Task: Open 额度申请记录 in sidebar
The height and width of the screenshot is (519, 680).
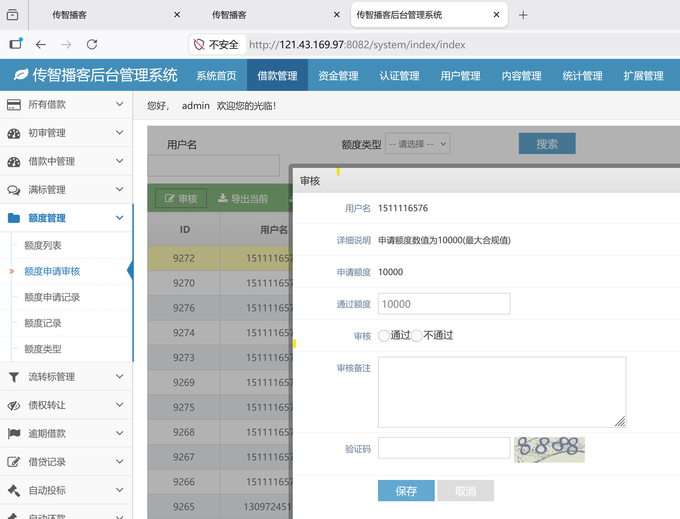Action: (x=52, y=297)
